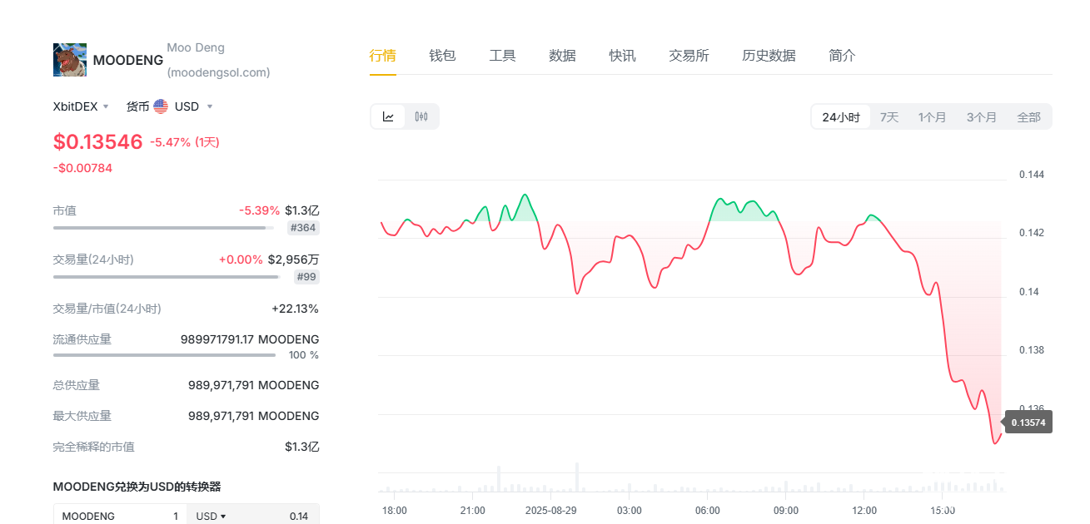
Task: Show the 3个月 chart range
Action: [x=981, y=117]
